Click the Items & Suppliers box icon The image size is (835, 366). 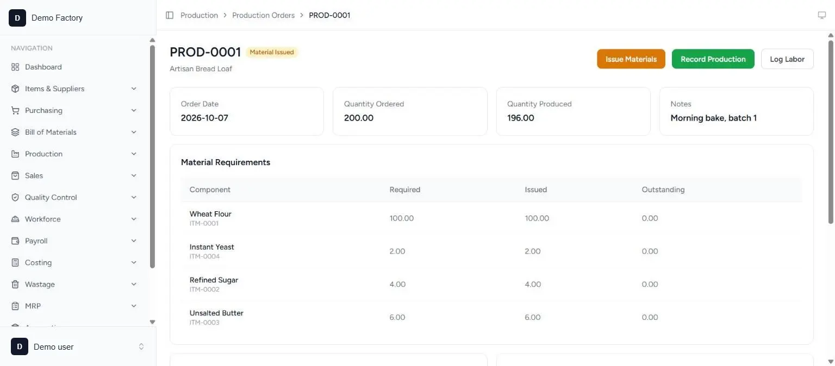pos(15,89)
